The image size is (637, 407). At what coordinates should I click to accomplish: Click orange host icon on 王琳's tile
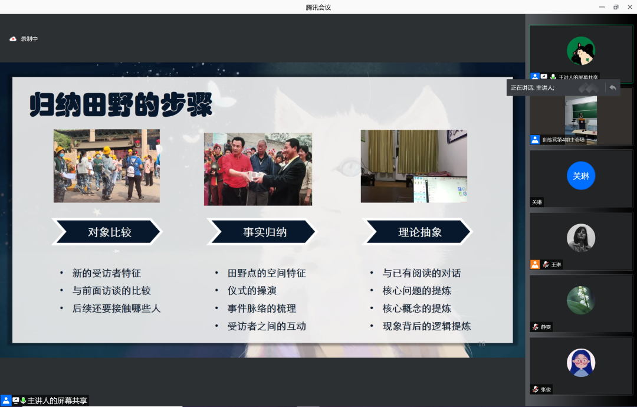(535, 265)
